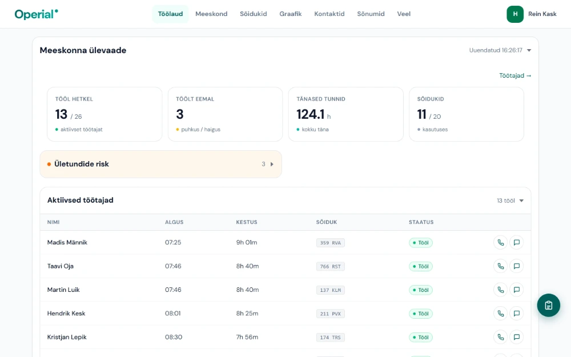Image resolution: width=571 pixels, height=357 pixels.
Task: Call Hendrik Kesk using phone icon
Action: [x=501, y=314]
